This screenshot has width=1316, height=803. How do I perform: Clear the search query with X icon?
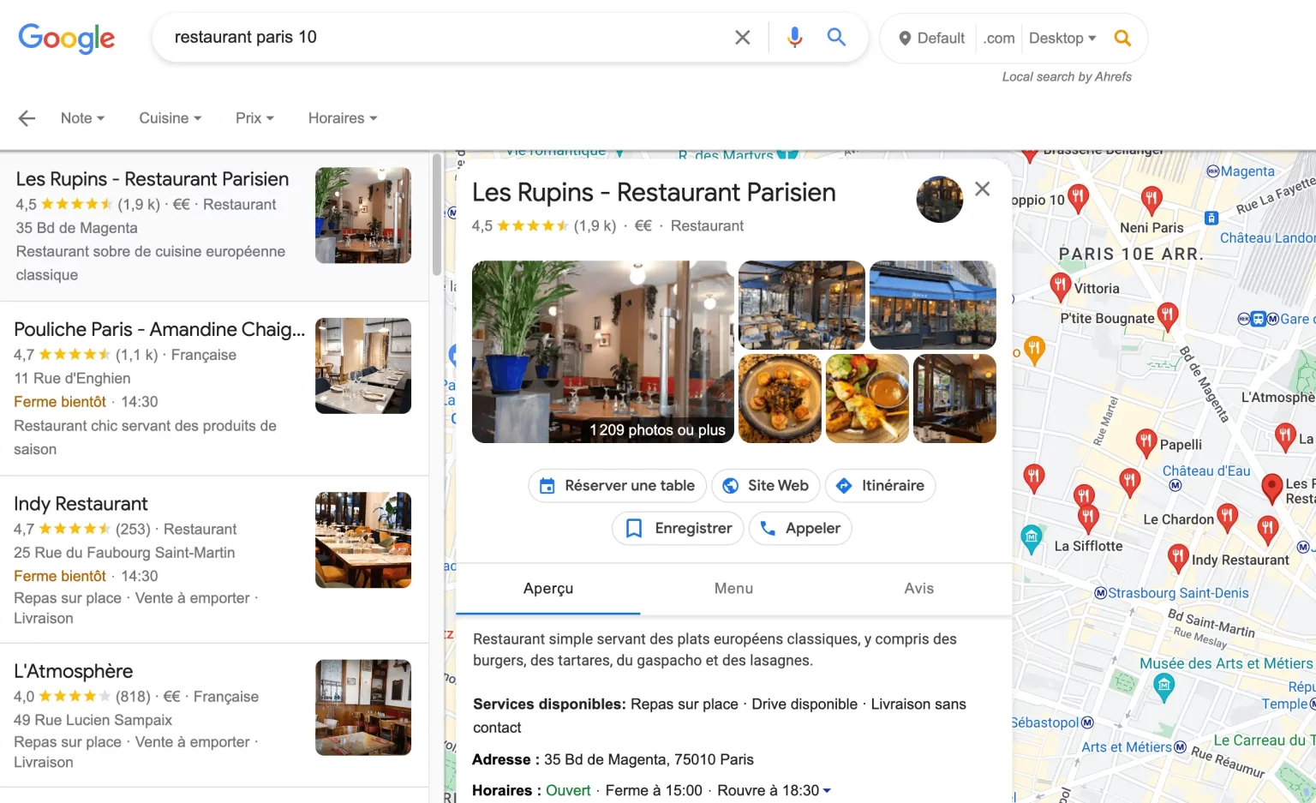click(x=743, y=37)
